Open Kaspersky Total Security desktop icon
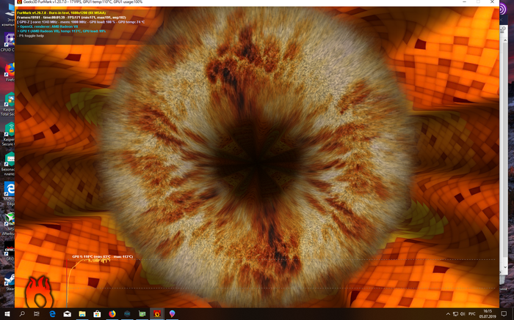Image resolution: width=514 pixels, height=320 pixels. point(9,104)
